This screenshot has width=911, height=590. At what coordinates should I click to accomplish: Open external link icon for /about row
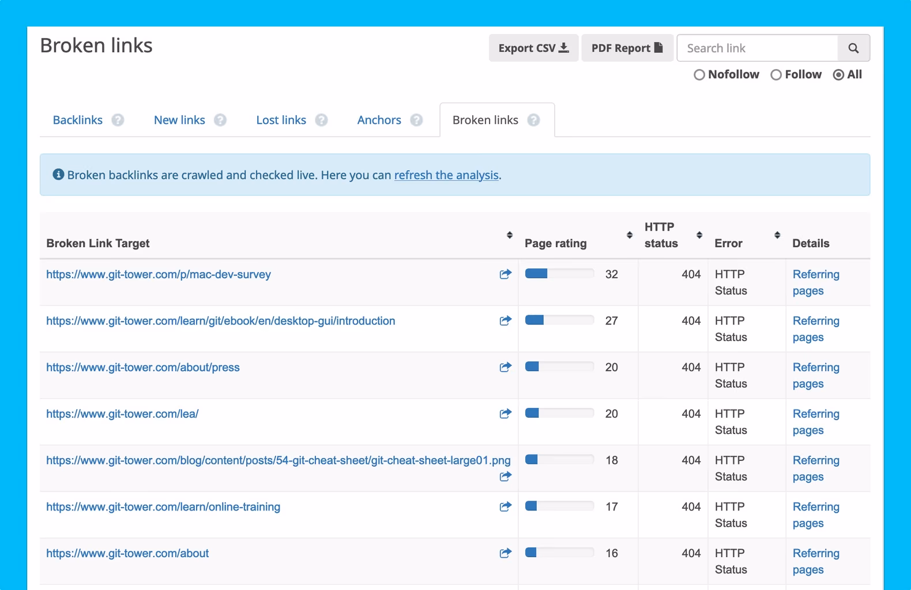click(506, 553)
